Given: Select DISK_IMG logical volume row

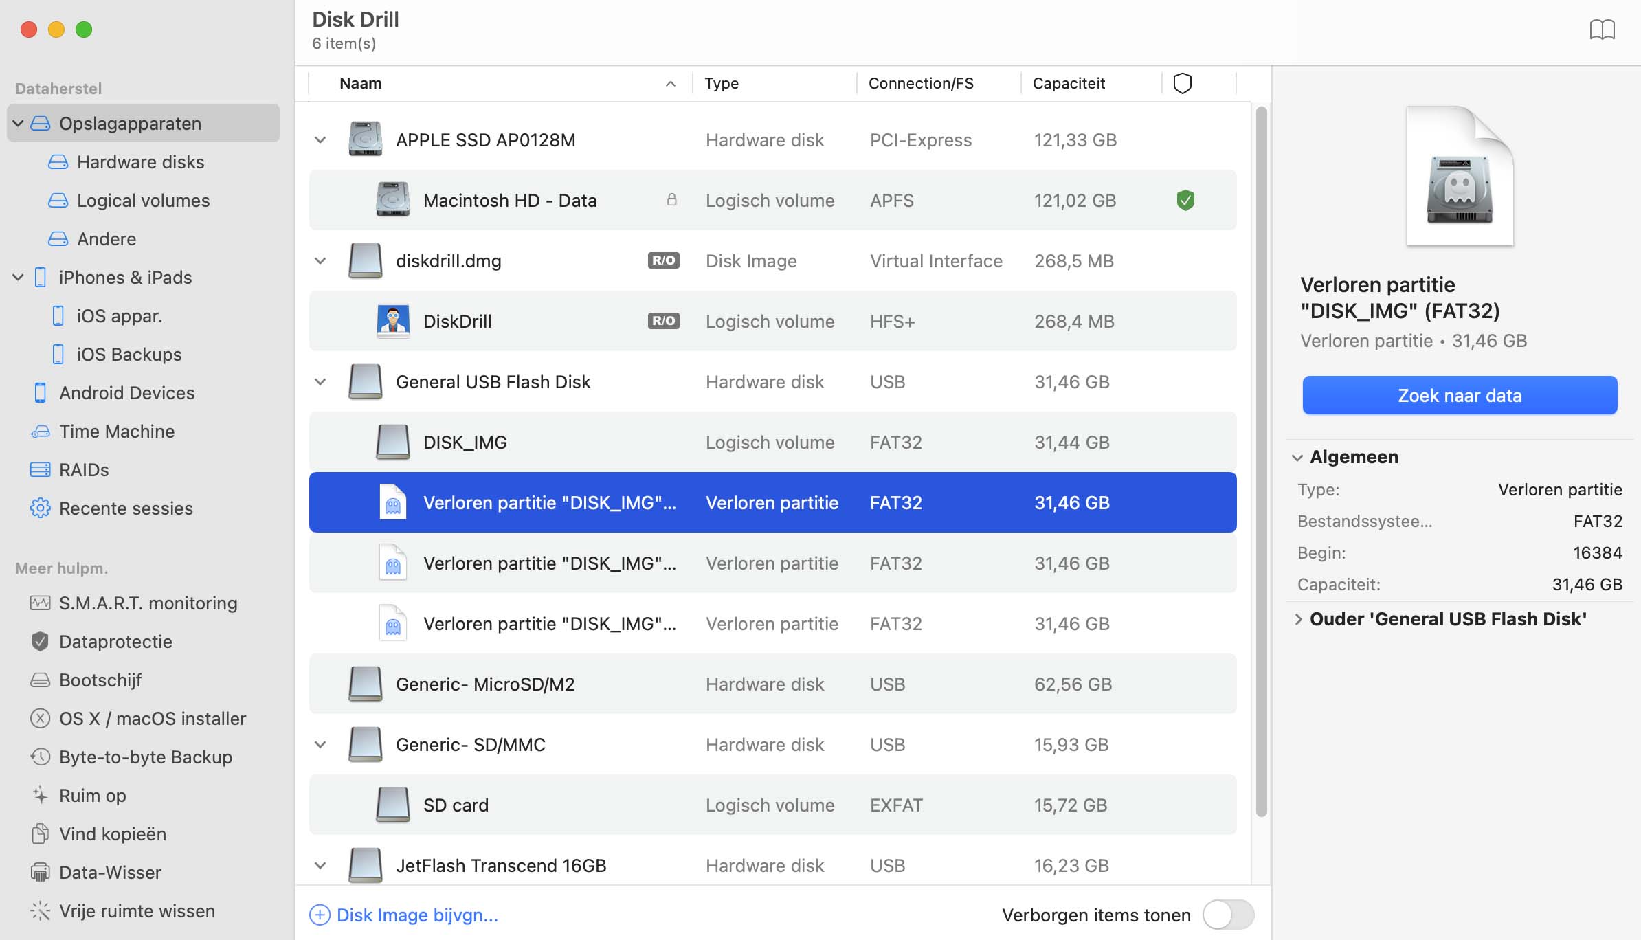Looking at the screenshot, I should click(772, 442).
